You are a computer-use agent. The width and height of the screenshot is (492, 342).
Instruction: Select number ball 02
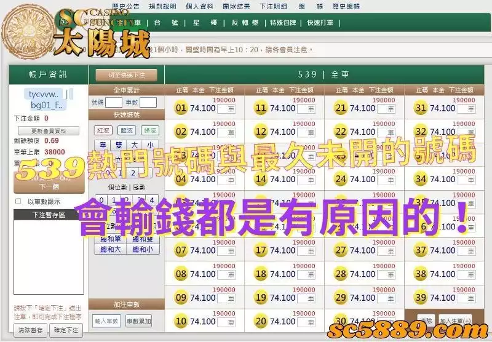tap(181, 132)
